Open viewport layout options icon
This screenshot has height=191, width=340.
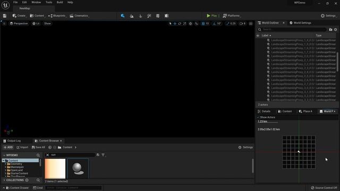point(251,23)
